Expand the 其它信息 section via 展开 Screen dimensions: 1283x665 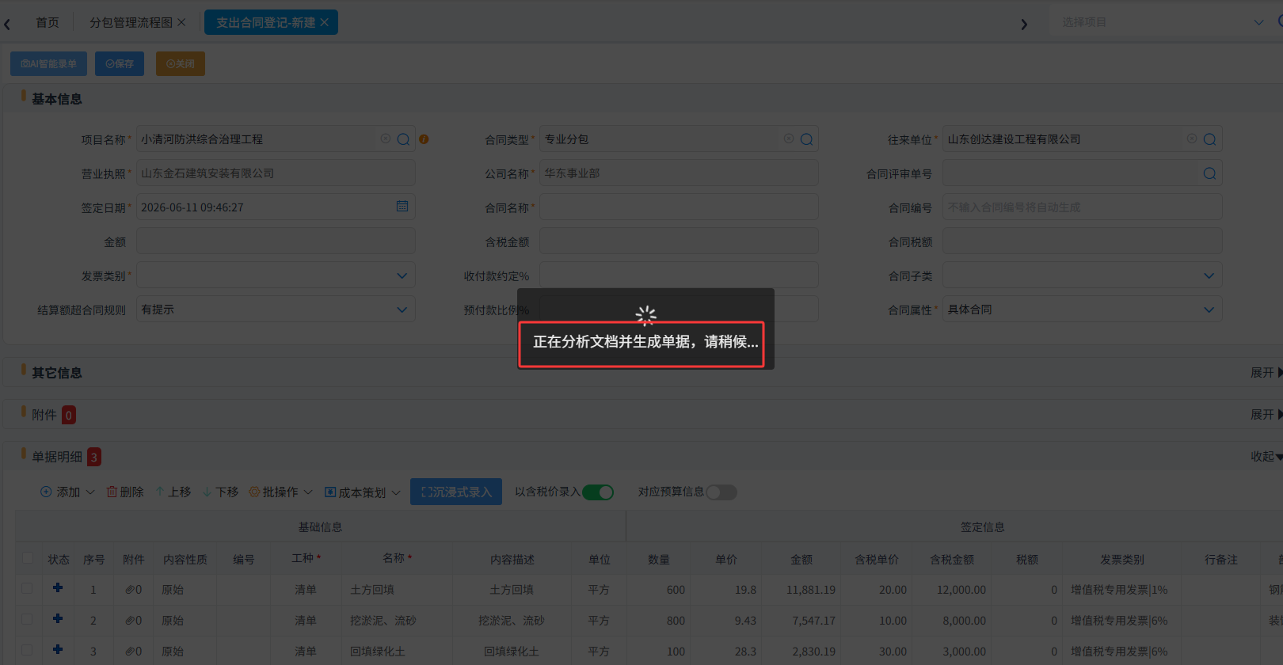(x=1266, y=372)
